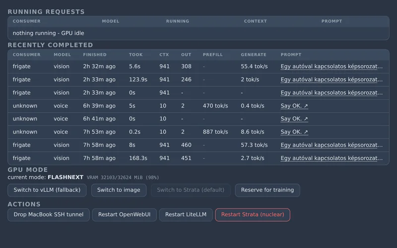Viewport: 397px width, 248px height.
Task: Click the '460' out token count
Action: click(186, 145)
